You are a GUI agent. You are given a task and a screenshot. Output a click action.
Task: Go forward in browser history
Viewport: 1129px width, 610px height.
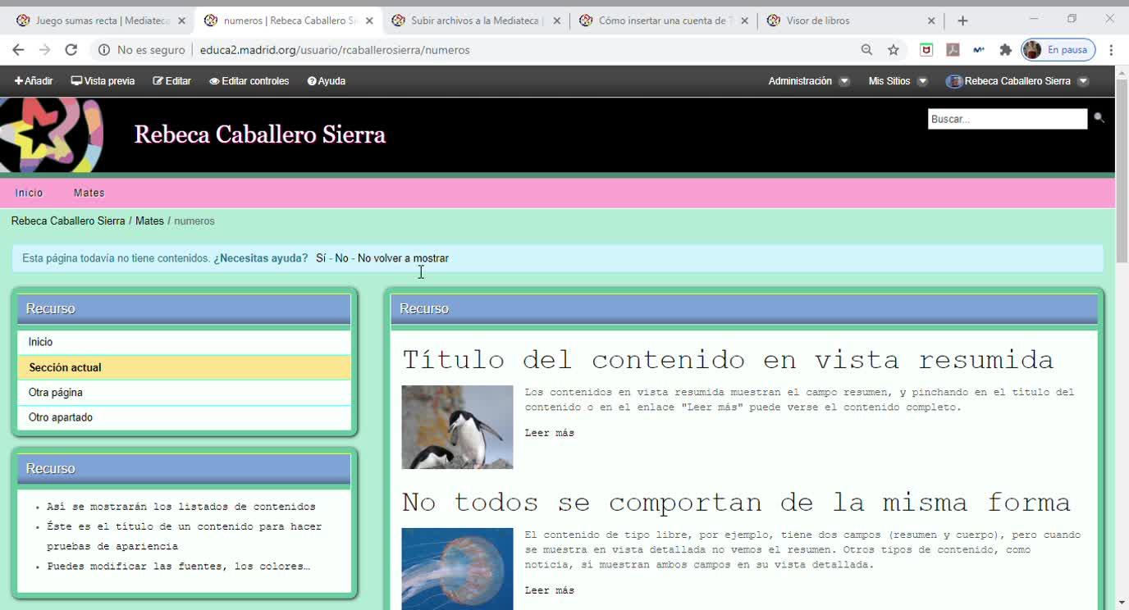[44, 50]
